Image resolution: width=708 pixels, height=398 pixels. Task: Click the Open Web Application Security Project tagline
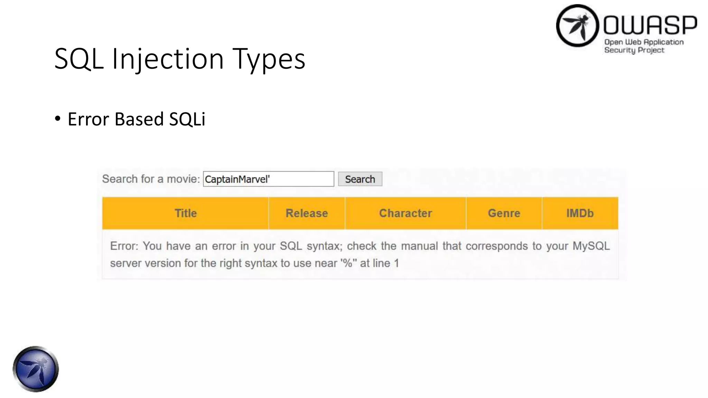(644, 46)
